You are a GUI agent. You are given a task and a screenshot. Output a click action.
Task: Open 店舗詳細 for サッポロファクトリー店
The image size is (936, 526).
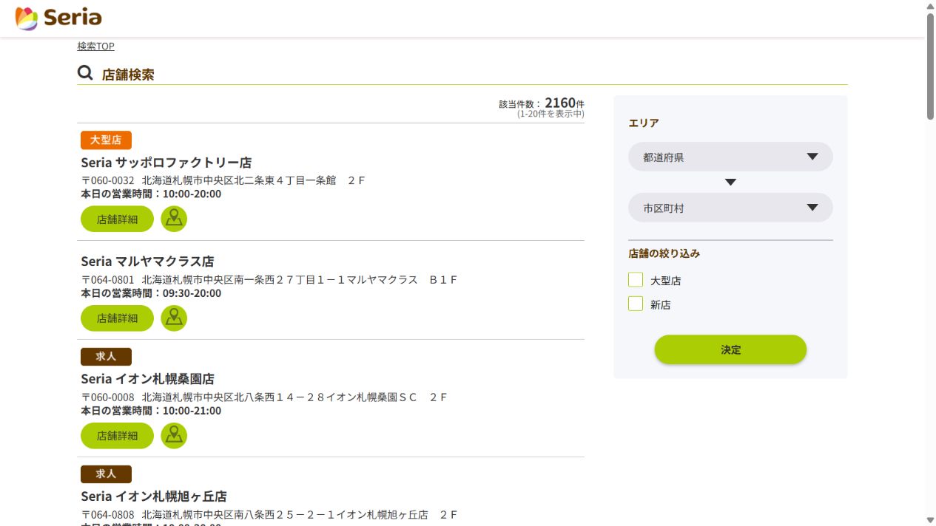coord(117,219)
